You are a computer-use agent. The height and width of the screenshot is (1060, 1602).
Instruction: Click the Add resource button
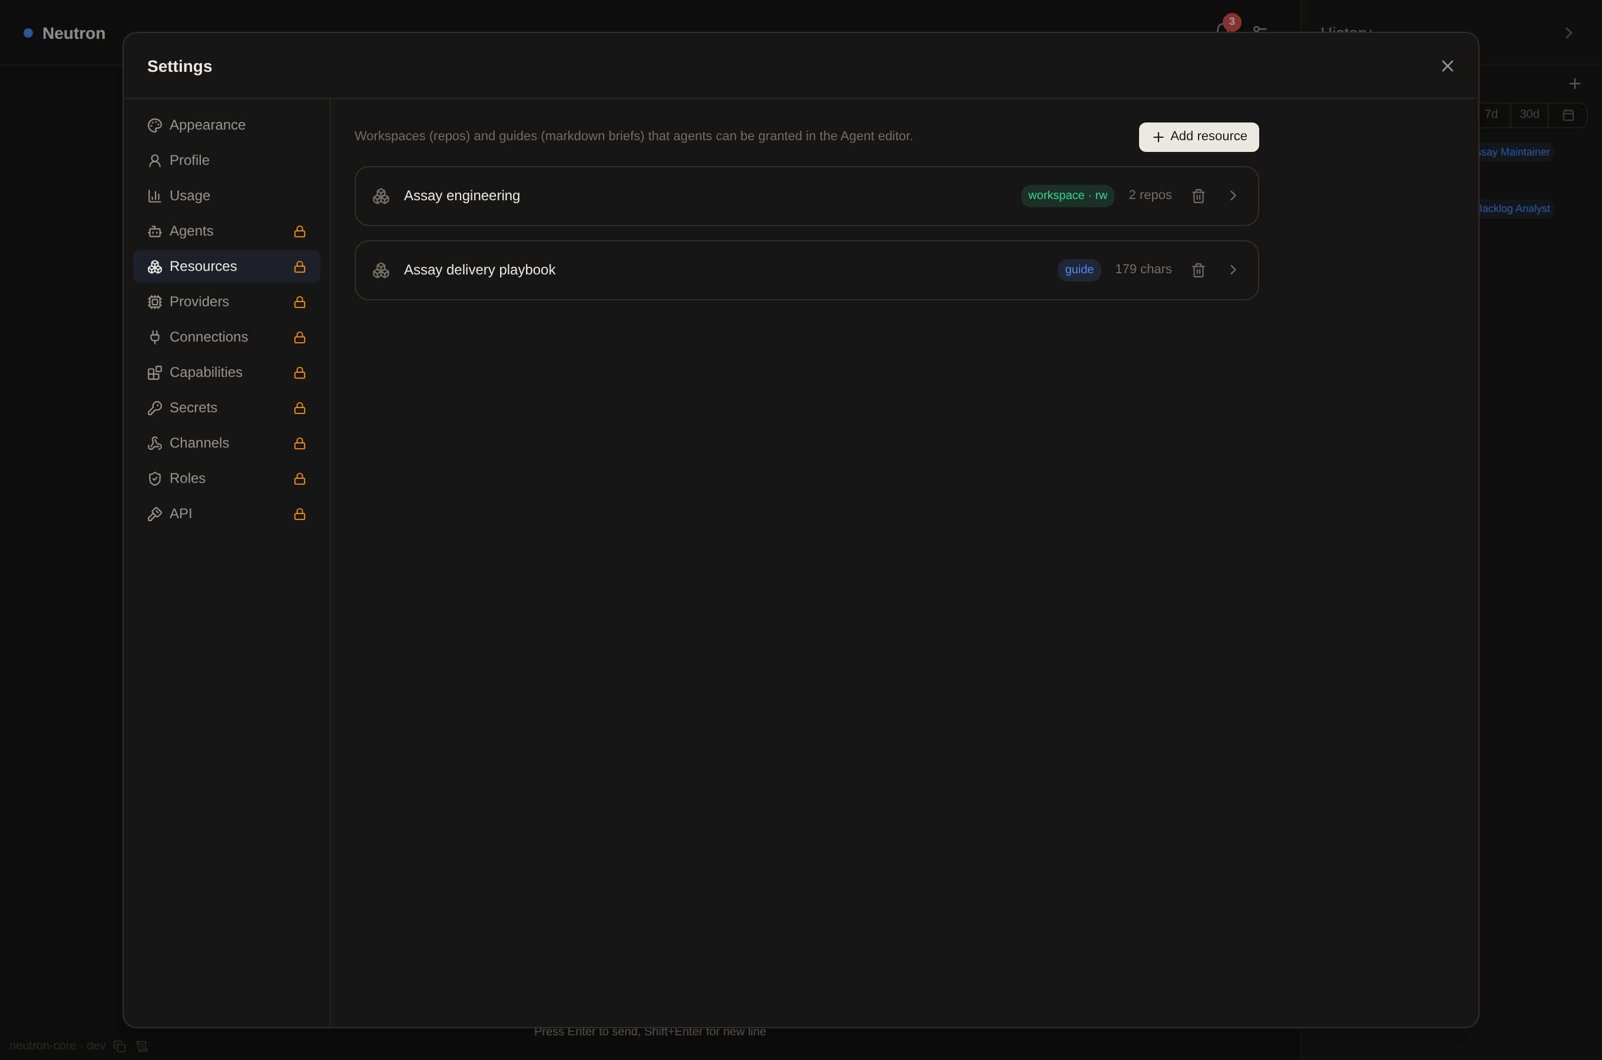click(1199, 137)
